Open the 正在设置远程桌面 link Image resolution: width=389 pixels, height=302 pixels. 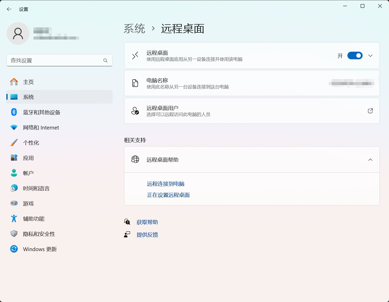pyautogui.click(x=168, y=195)
